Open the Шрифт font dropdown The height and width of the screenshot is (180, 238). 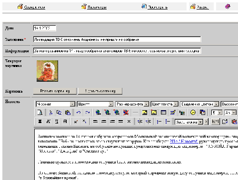(x=95, y=104)
